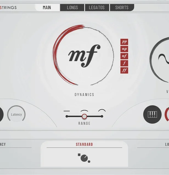This screenshot has height=175, width=169.
Task: Select the f dynamics button
Action: (x=124, y=63)
